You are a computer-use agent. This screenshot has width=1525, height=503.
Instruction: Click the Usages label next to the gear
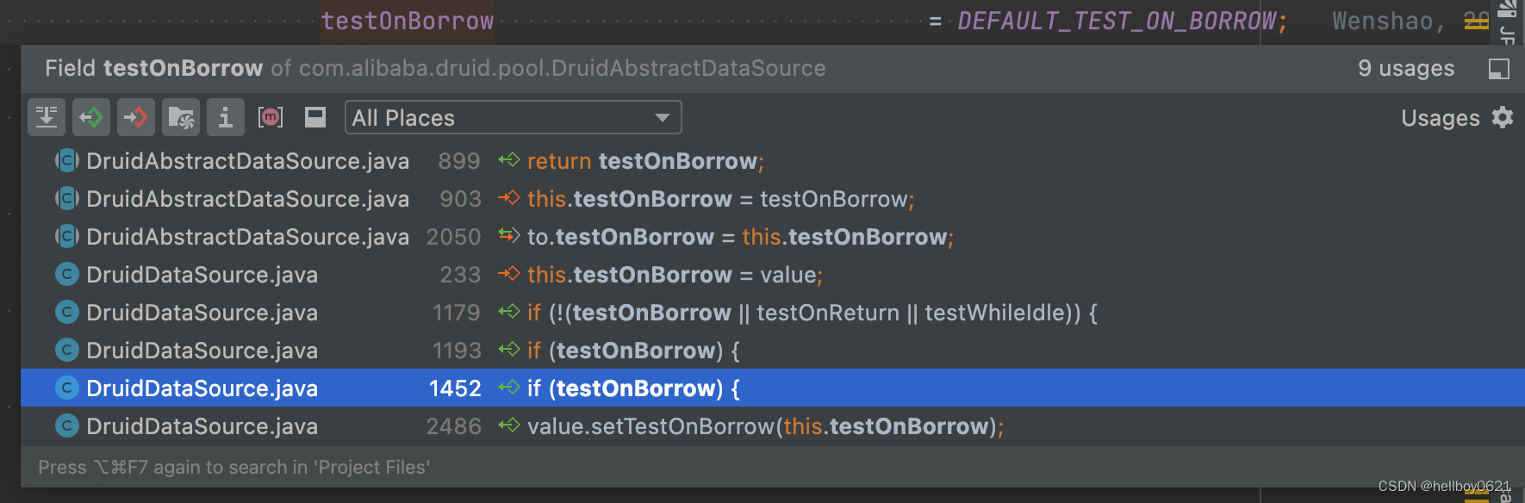click(1440, 118)
